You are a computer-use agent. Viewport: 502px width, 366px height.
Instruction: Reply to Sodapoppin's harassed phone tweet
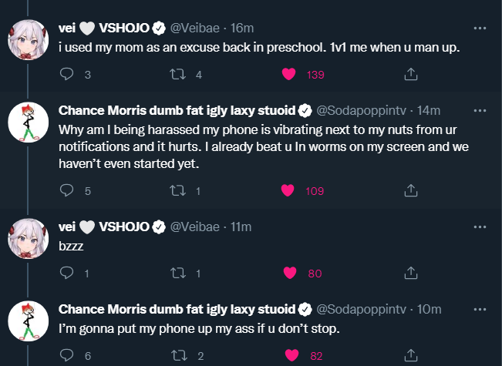[66, 190]
